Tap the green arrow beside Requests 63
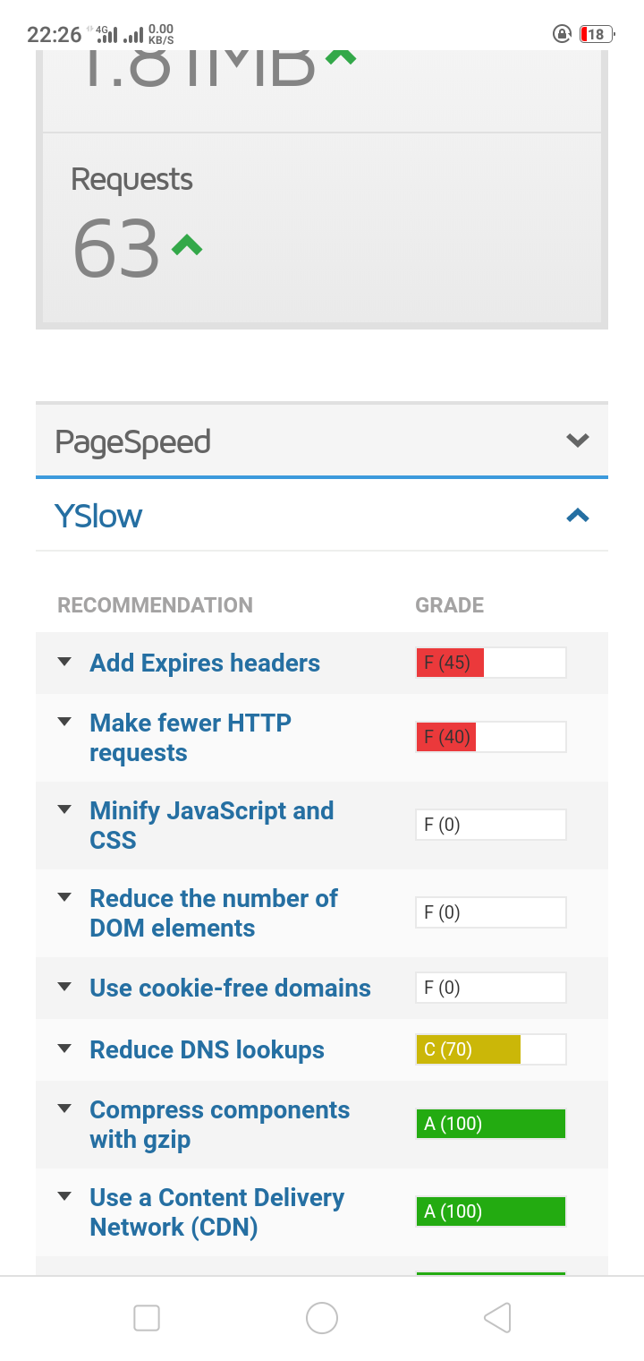This screenshot has width=644, height=1361. pos(187,244)
